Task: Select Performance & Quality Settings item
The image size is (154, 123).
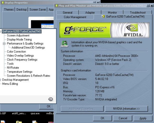Action: click(25, 43)
